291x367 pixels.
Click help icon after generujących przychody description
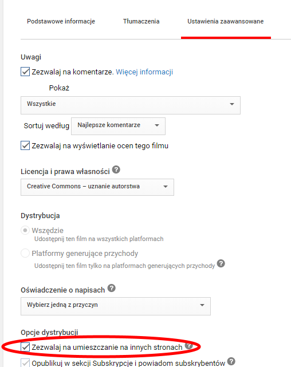pos(221,263)
